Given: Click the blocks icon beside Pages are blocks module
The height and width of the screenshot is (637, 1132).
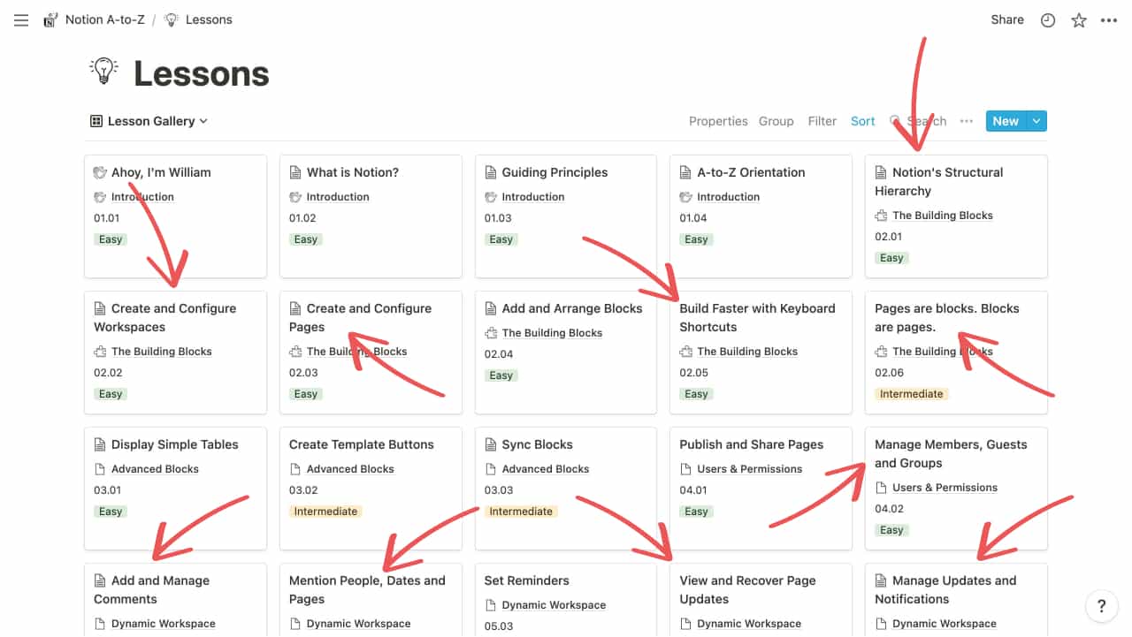Looking at the screenshot, I should click(x=881, y=352).
